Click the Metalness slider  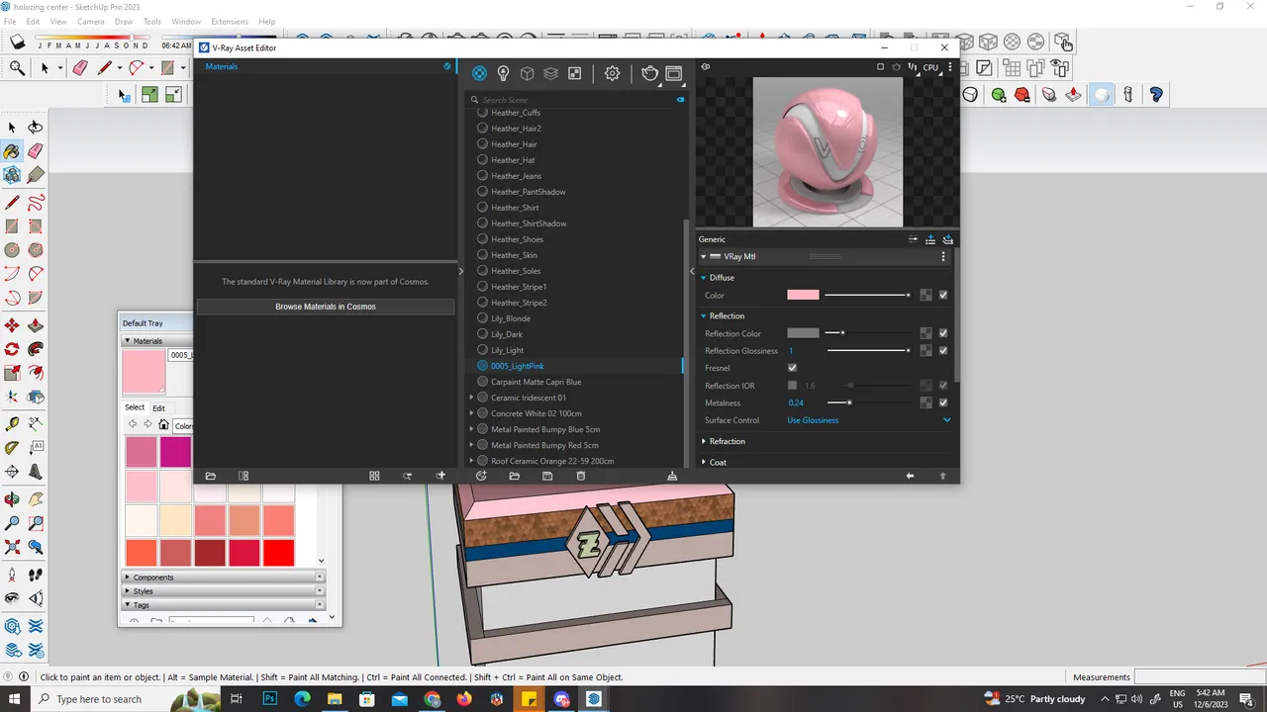(868, 402)
